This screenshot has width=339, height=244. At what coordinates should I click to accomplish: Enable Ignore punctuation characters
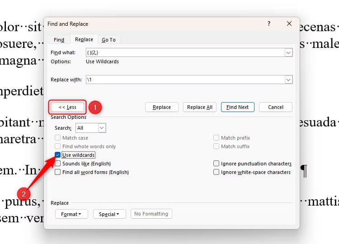coord(216,164)
